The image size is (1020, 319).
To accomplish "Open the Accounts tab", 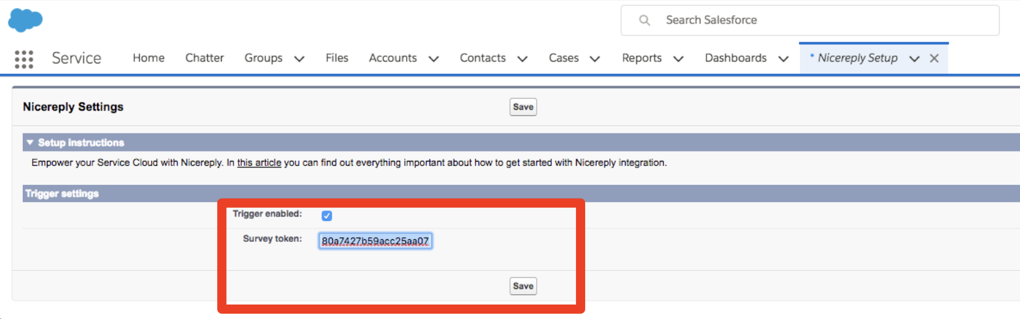I will (x=393, y=58).
